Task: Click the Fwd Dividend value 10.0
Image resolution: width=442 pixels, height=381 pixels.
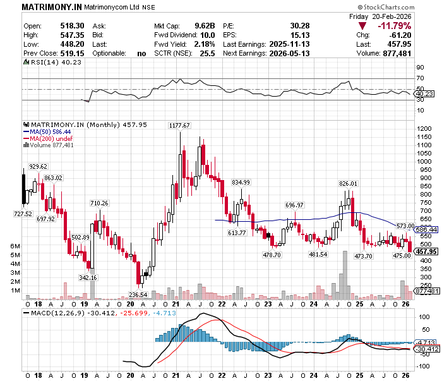Action: click(208, 35)
